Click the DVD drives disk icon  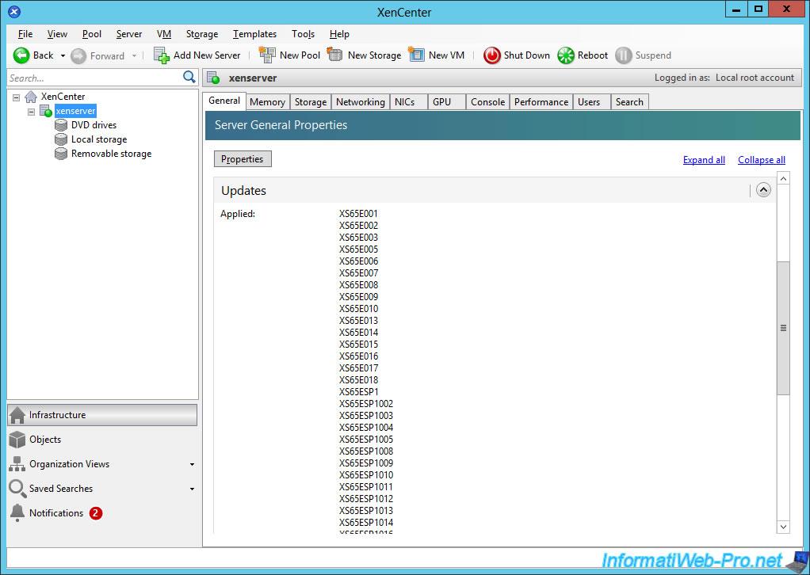coord(61,125)
